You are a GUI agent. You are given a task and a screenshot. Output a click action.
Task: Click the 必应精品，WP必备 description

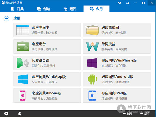pos(114,66)
